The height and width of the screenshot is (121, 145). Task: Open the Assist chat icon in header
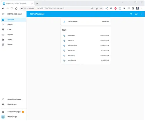coord(136,14)
